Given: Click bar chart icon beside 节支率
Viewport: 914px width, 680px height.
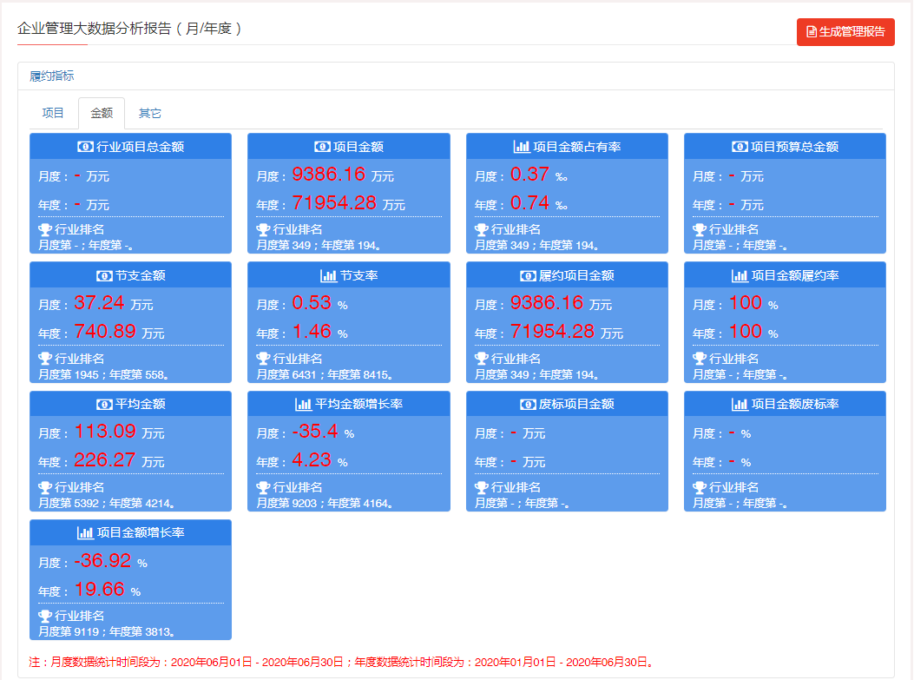Looking at the screenshot, I should click(x=328, y=275).
